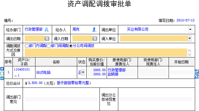Click the 调出分公司领导意见 input field

click(x=156, y=99)
